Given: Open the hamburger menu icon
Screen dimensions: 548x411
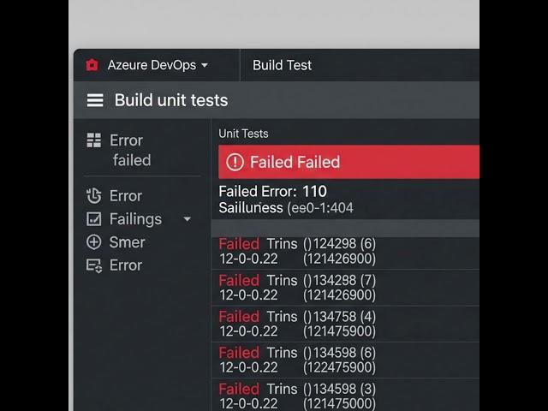Looking at the screenshot, I should 95,100.
